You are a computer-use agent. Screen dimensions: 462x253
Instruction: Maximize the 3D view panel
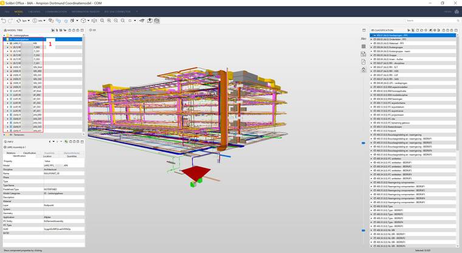364,30
